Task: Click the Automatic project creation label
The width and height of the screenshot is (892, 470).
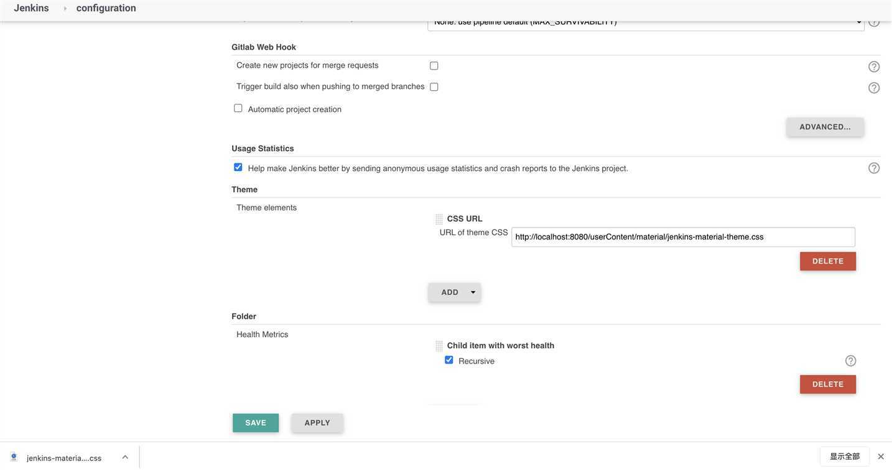Action: click(x=295, y=109)
